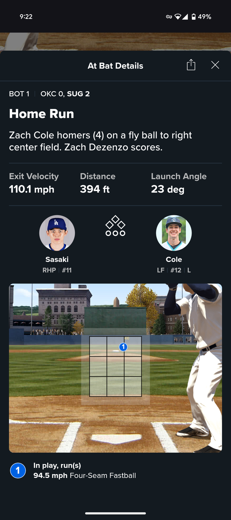Tap the battery icon in status bar
This screenshot has height=520, width=231.
pyautogui.click(x=193, y=17)
